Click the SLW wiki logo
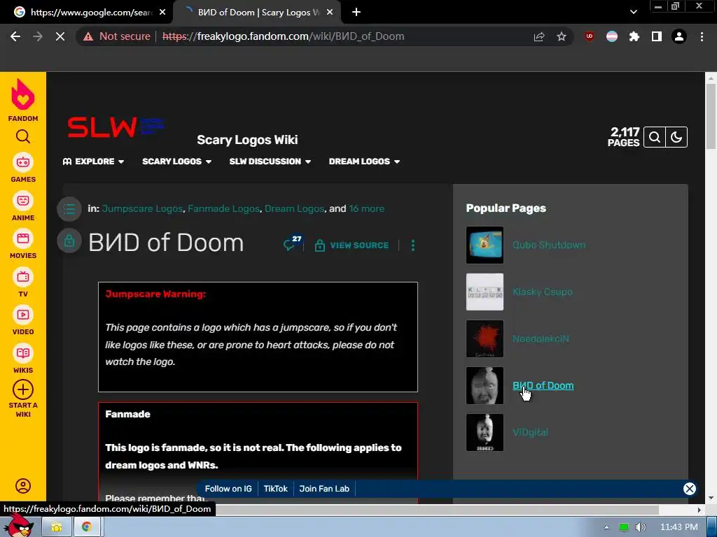Screen dimensions: 717x537 (116, 127)
